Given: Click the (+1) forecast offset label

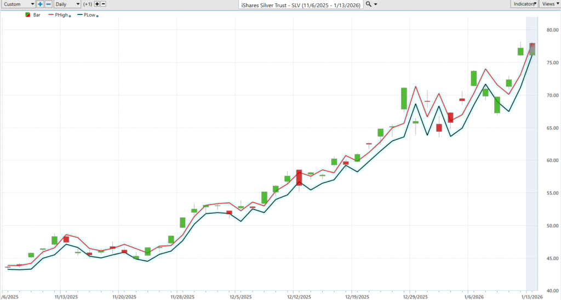Looking at the screenshot, I should point(87,4).
